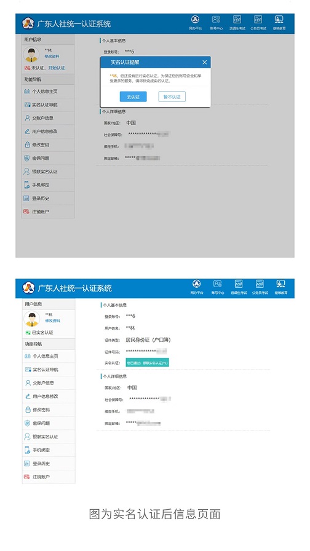The image size is (310, 551).
Task: Close the 实名认证提醒 dialog with X
Action: [205, 62]
